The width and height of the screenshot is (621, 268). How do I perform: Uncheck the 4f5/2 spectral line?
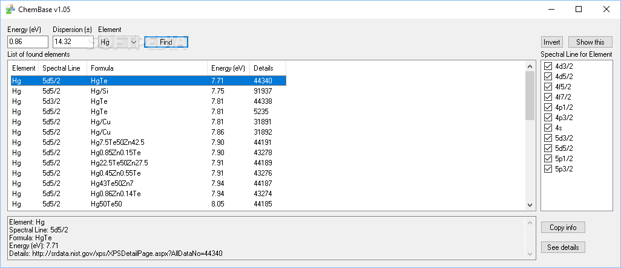pyautogui.click(x=548, y=86)
